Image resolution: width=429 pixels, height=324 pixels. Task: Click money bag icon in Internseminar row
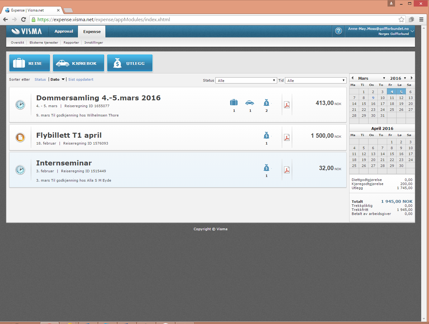(266, 168)
